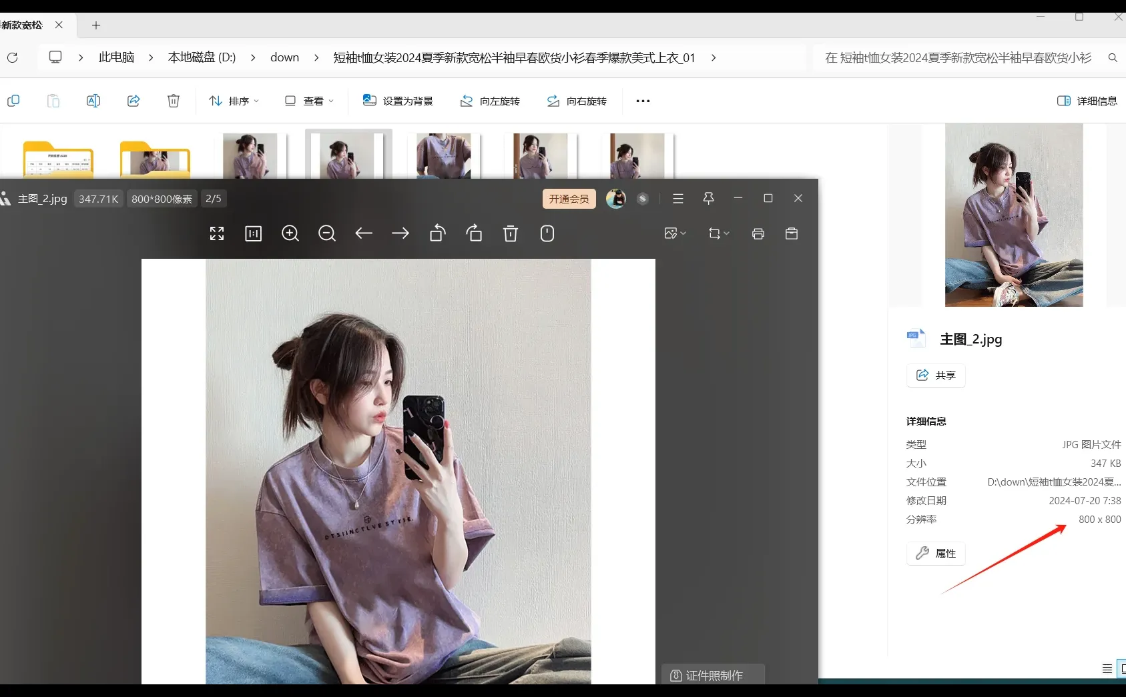The width and height of the screenshot is (1126, 697).
Task: Open the 向右旋转 explorer toolbar item
Action: click(576, 101)
